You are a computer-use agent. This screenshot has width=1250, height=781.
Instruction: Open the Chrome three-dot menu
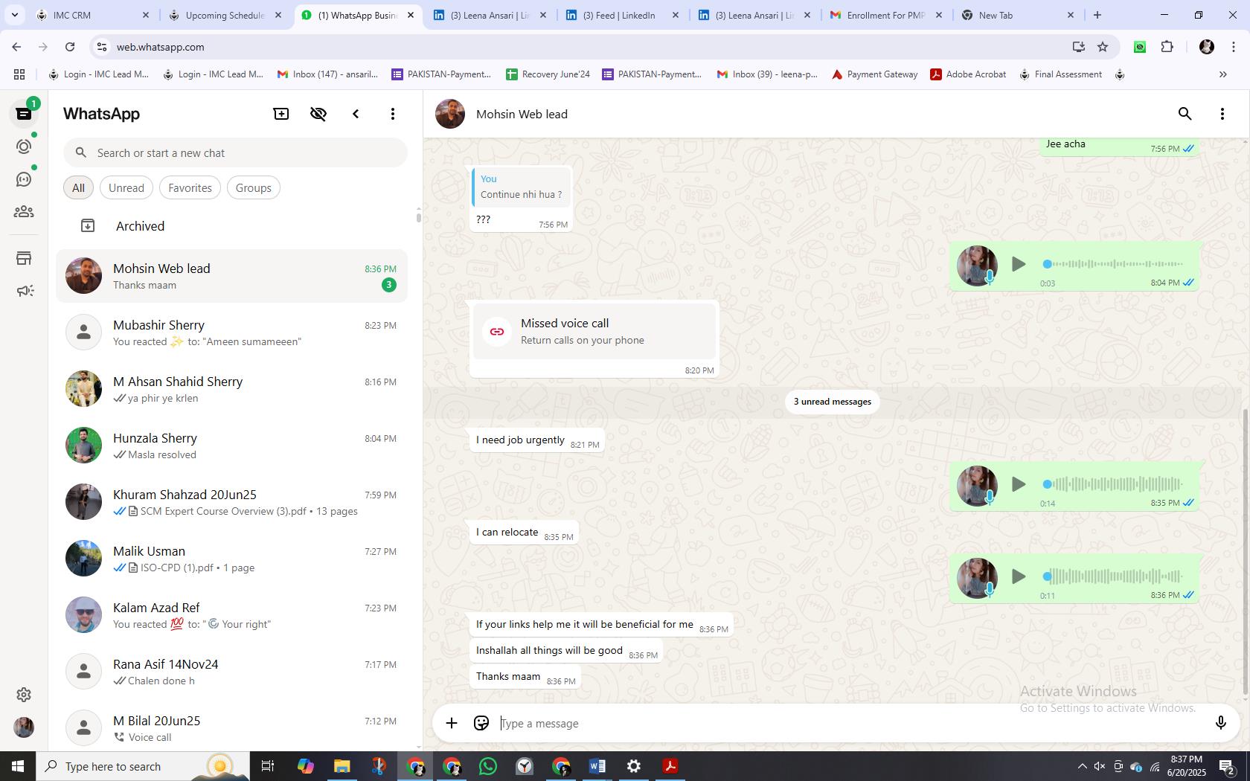point(1234,47)
